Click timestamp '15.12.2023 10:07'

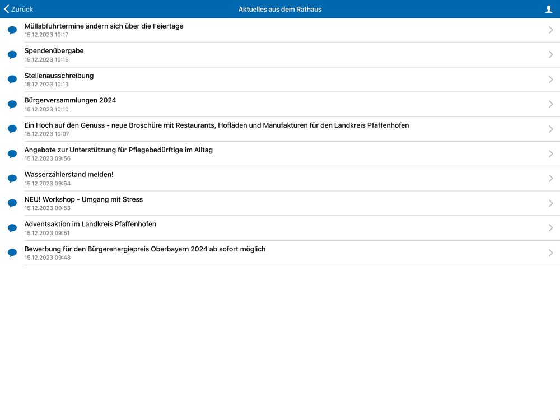coord(46,134)
